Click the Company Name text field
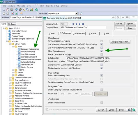 click(83, 27)
